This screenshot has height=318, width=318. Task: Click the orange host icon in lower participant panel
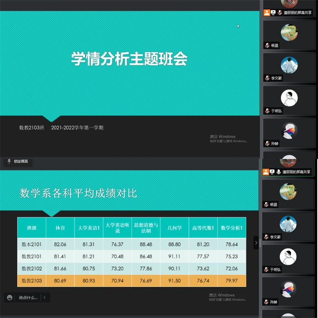[266, 172]
